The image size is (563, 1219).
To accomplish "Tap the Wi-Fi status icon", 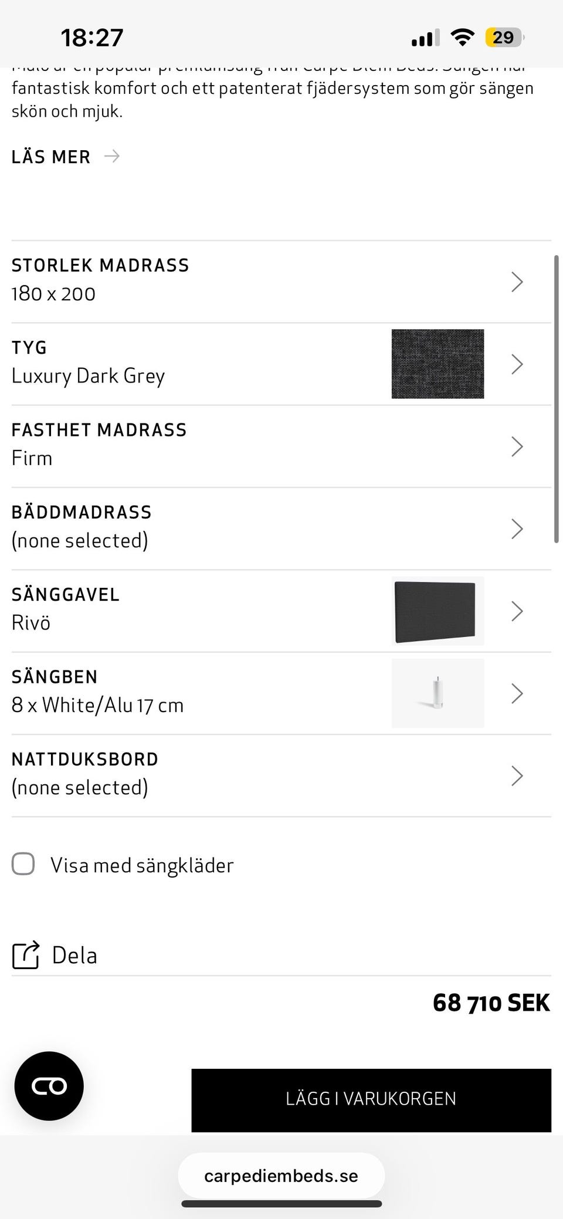I will pos(462,38).
